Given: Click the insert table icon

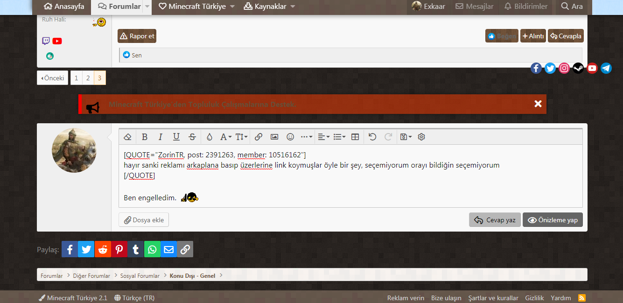Looking at the screenshot, I should [355, 137].
